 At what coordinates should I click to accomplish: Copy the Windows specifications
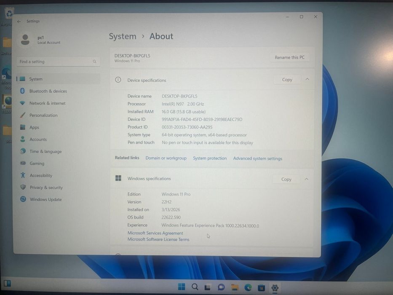[x=286, y=179]
